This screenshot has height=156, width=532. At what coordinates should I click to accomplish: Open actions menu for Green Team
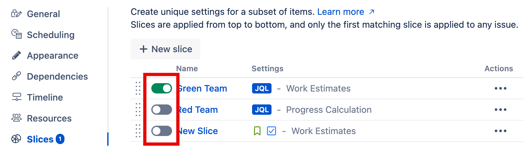(x=500, y=88)
